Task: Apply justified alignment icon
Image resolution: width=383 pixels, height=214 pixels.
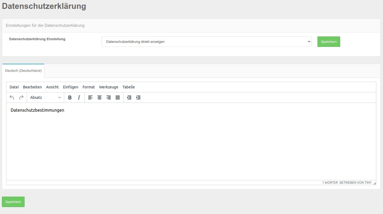Action: tap(118, 97)
